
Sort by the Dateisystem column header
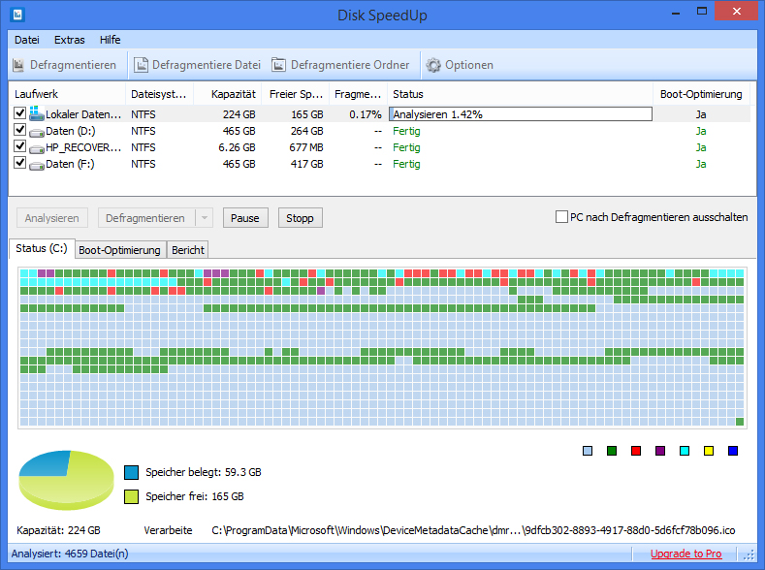click(x=160, y=94)
